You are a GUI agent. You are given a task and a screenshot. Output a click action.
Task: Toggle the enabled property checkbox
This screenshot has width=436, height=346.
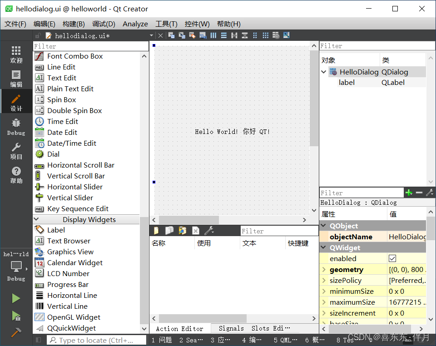point(392,258)
